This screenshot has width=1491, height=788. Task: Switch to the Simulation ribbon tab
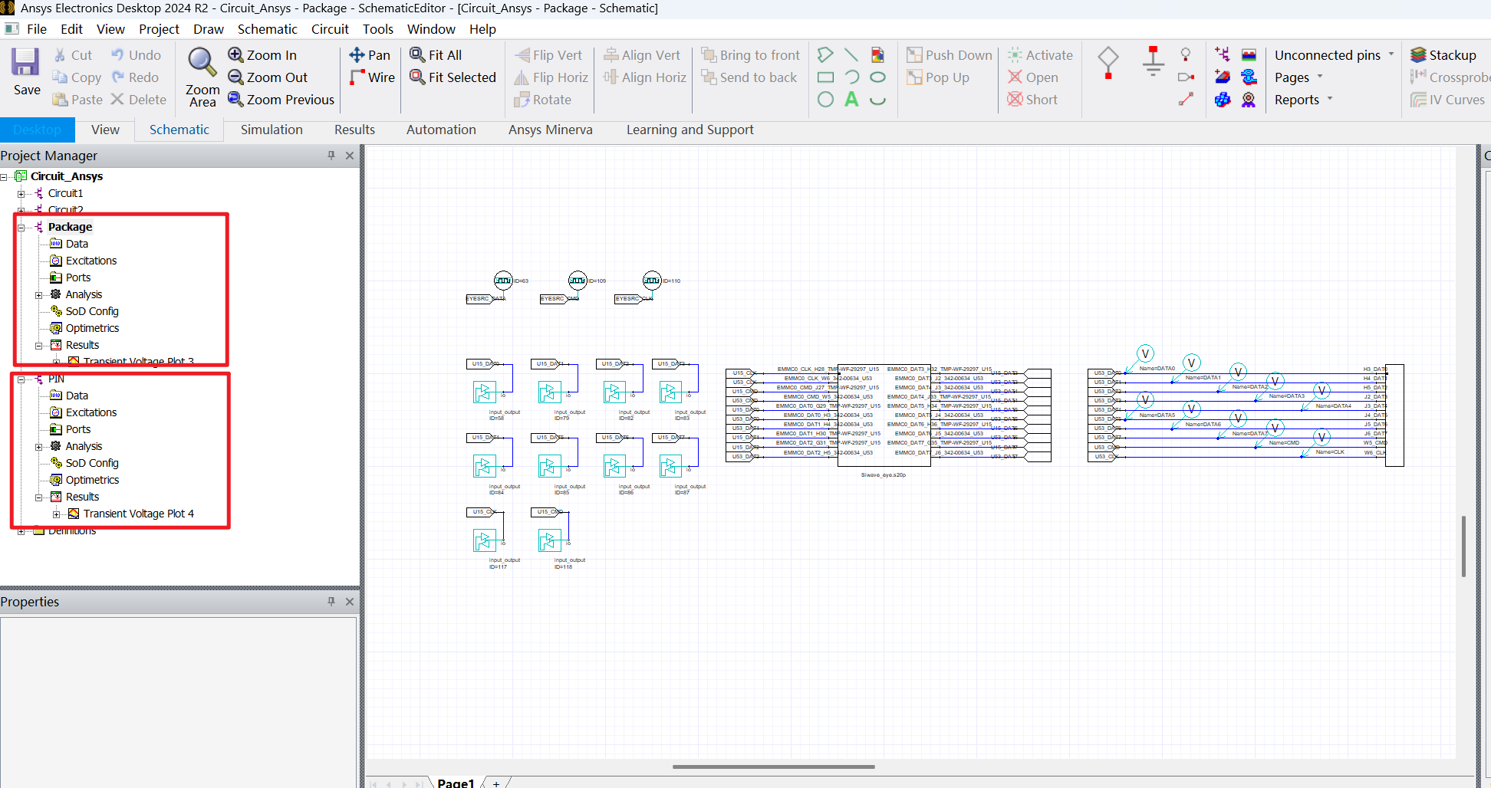[272, 130]
